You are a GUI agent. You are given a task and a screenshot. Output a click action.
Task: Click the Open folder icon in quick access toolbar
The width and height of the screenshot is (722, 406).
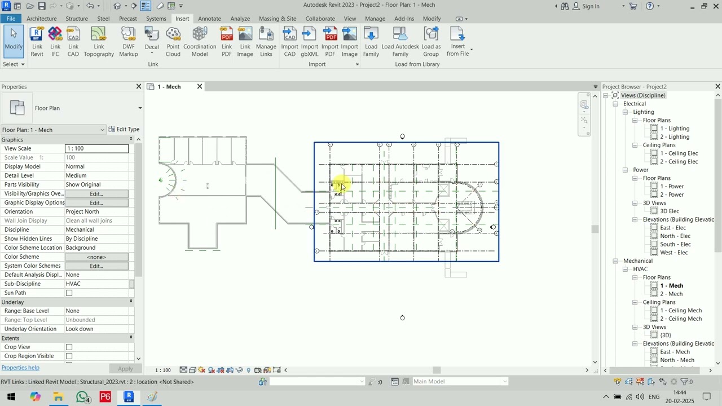click(30, 6)
